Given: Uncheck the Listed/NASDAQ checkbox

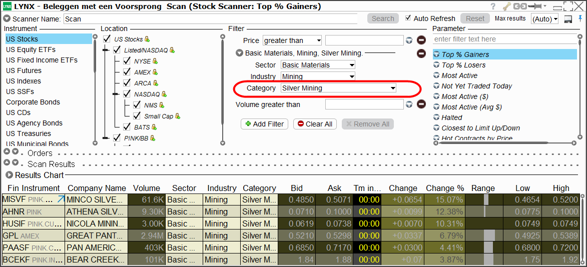Looking at the screenshot, I should [117, 49].
